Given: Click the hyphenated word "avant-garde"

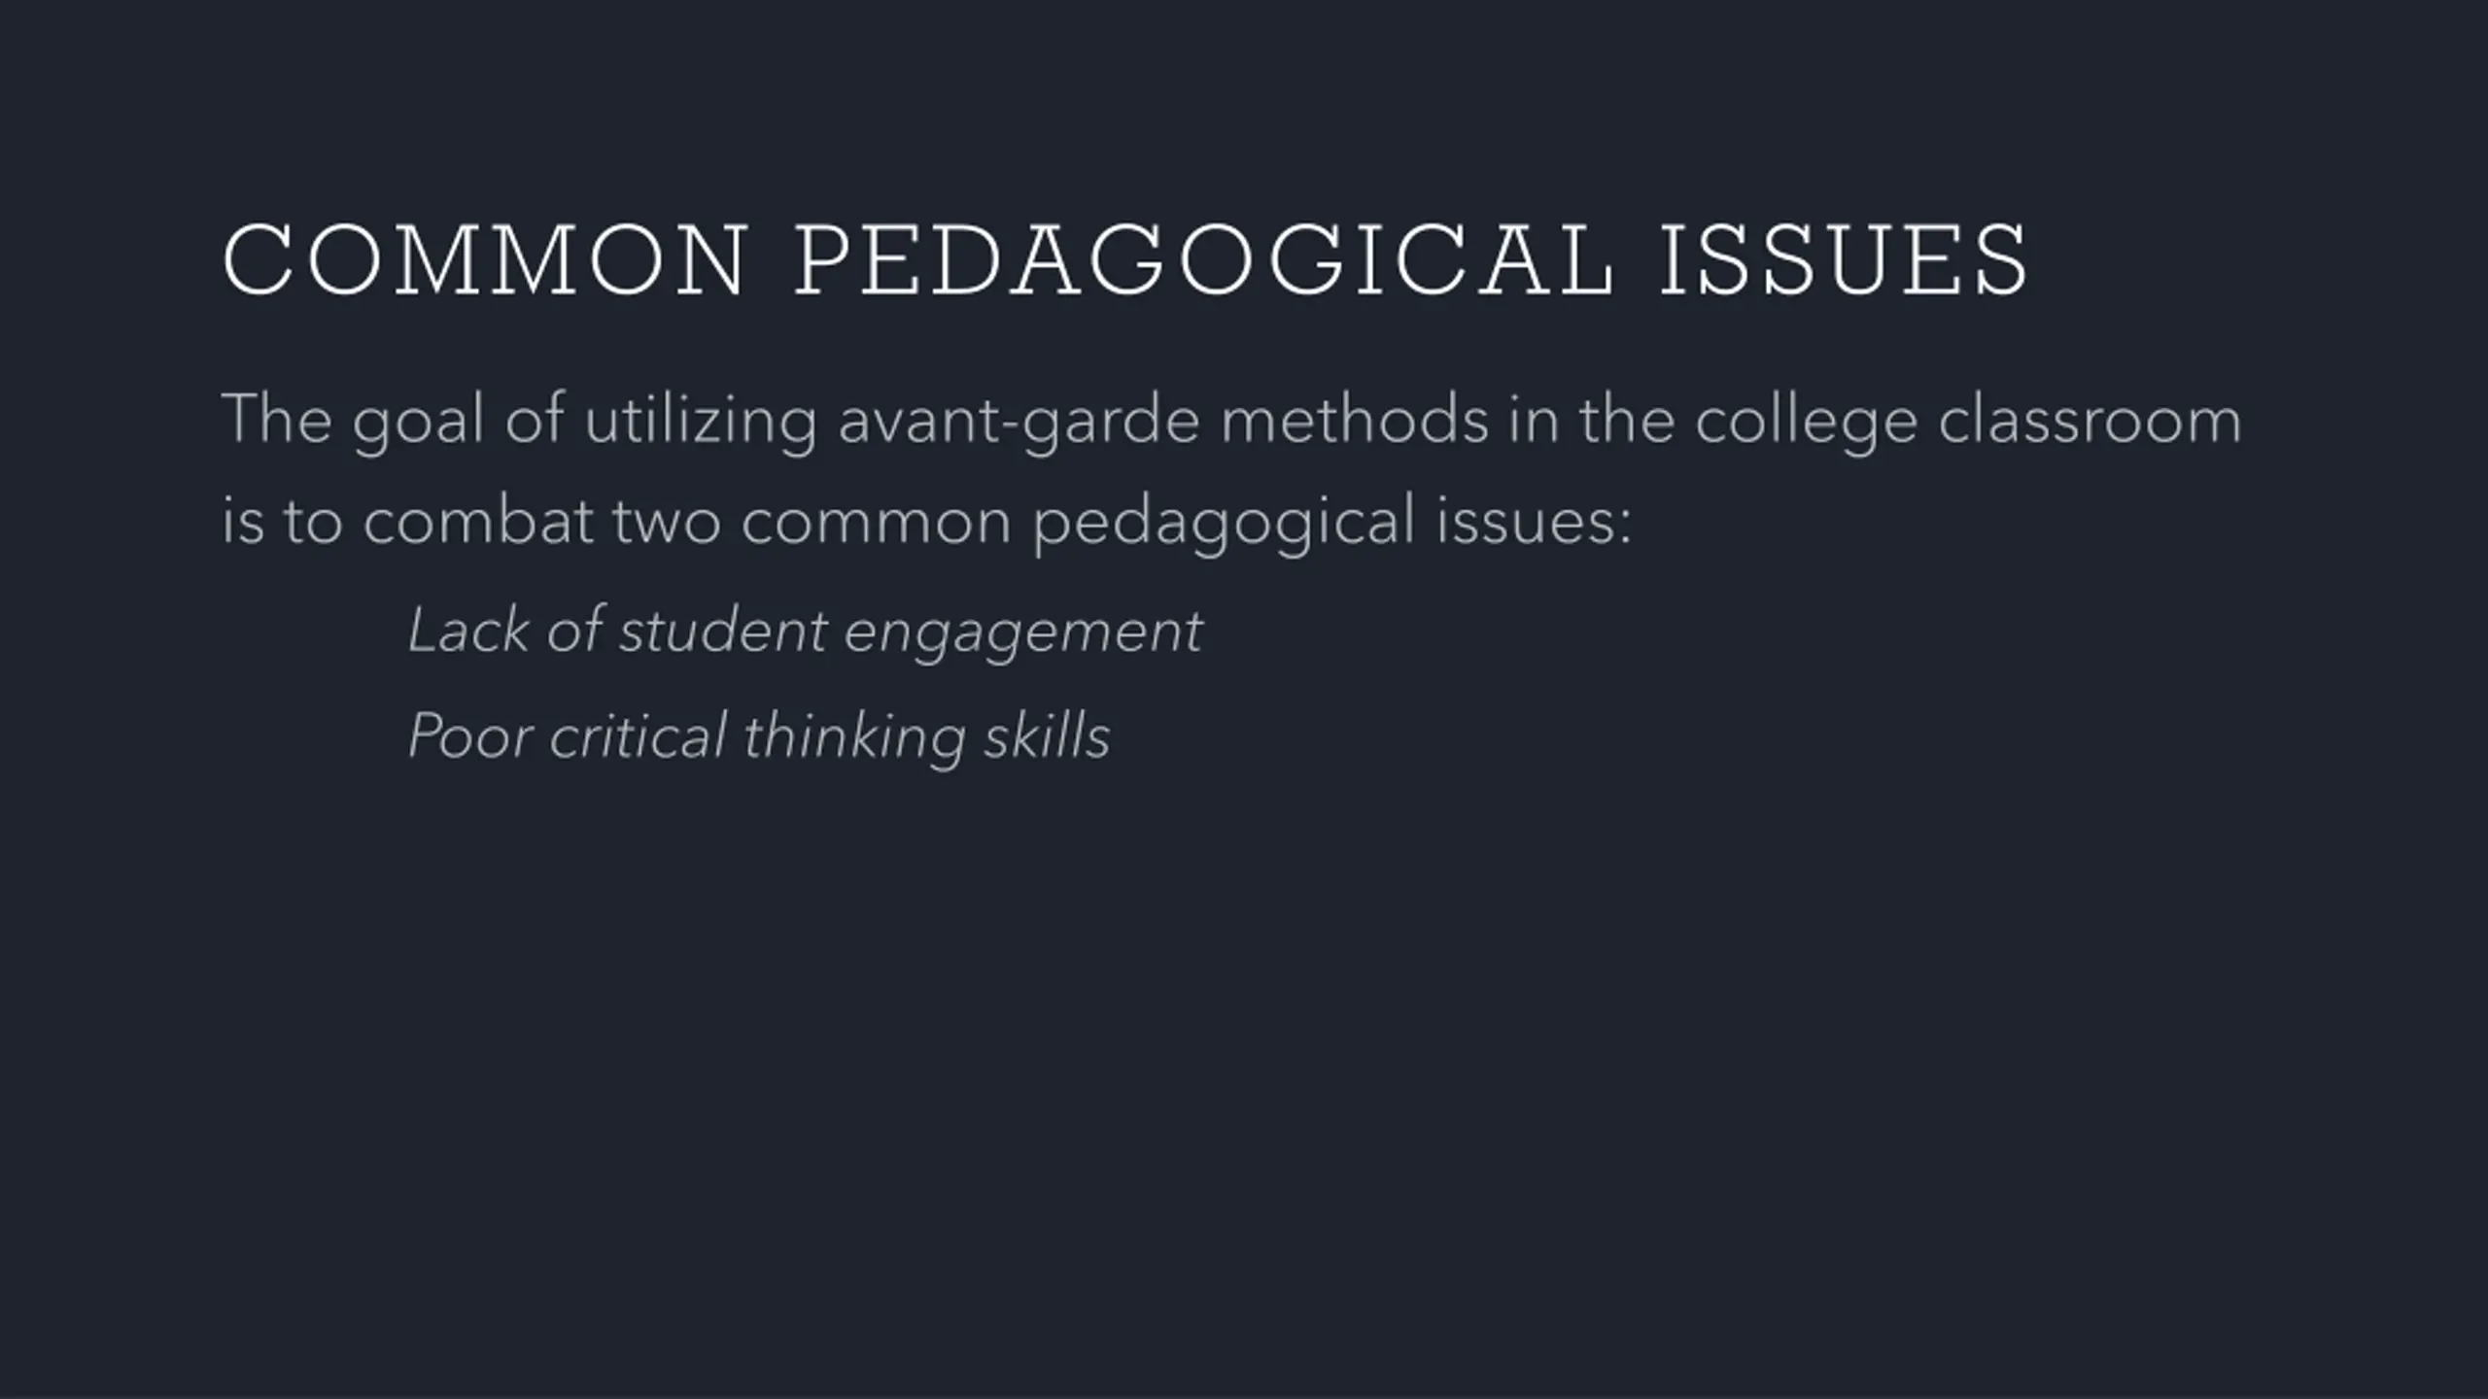Looking at the screenshot, I should coord(1019,424).
